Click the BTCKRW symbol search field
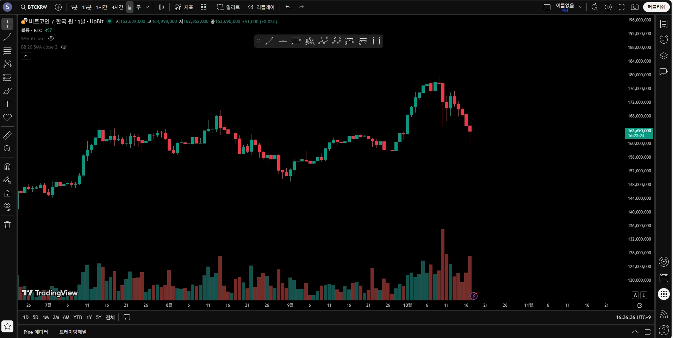The image size is (673, 338). [34, 7]
